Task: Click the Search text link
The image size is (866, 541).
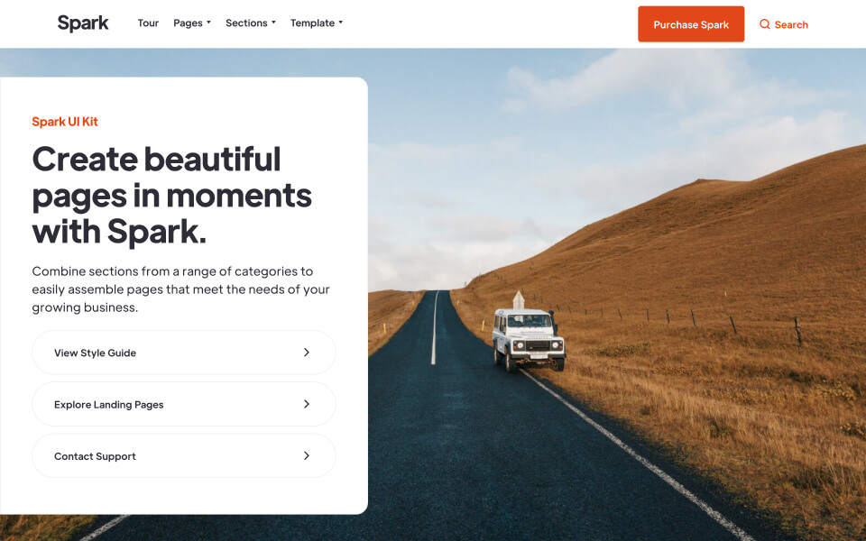Action: [791, 25]
